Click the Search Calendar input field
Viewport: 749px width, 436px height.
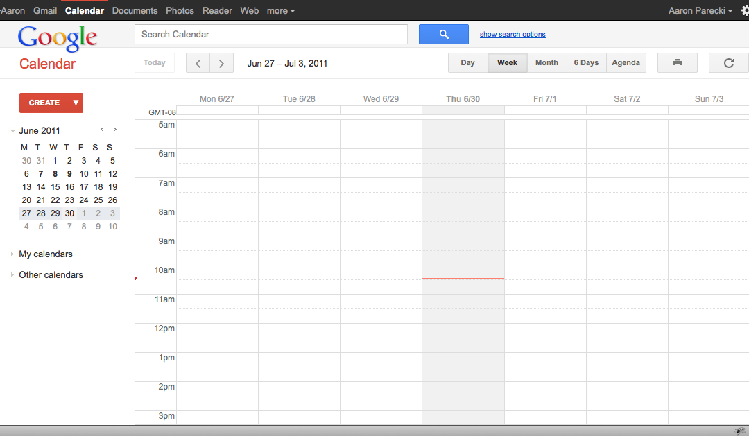271,35
